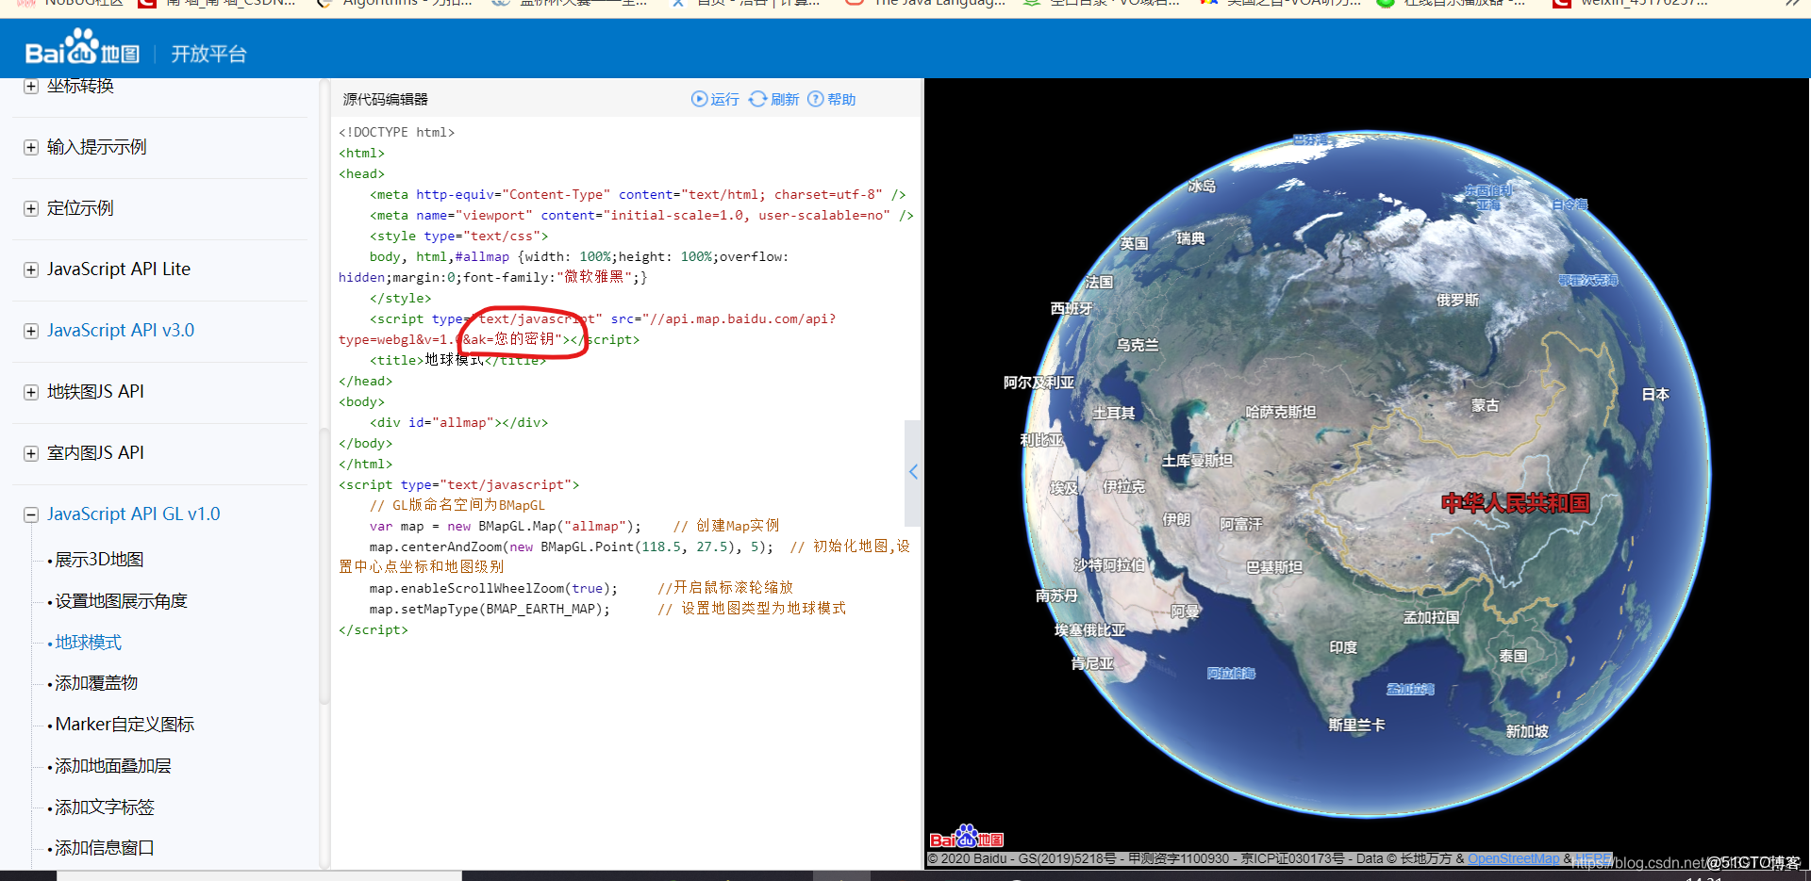Click the Baidu logo on map corner

point(967,837)
